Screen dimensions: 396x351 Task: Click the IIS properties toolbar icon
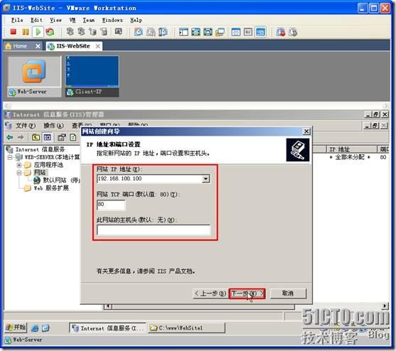62,137
